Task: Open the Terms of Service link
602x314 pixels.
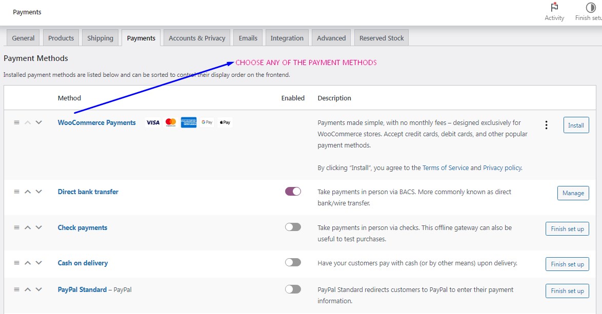Action: tap(445, 168)
